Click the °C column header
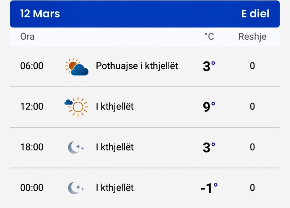 click(209, 37)
